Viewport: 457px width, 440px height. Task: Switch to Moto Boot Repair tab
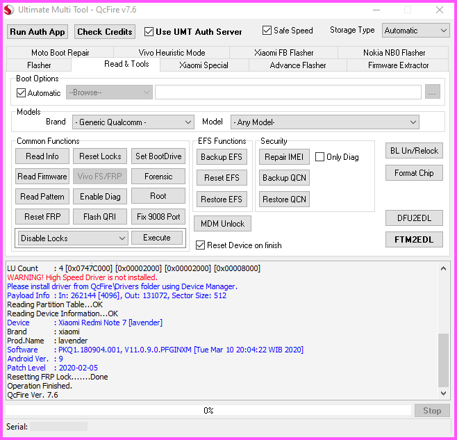(x=60, y=53)
